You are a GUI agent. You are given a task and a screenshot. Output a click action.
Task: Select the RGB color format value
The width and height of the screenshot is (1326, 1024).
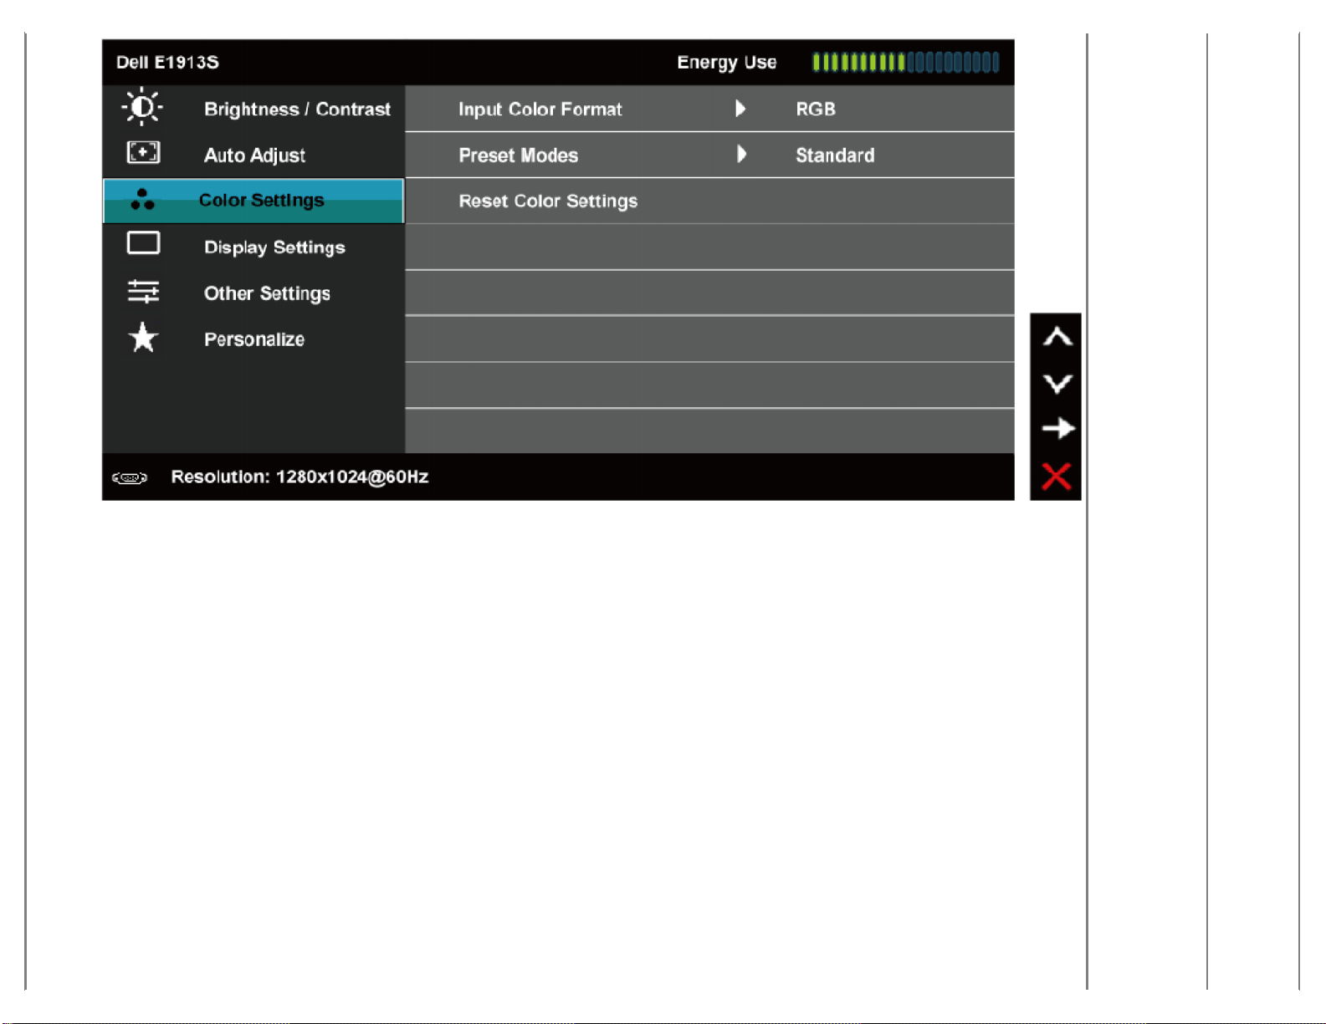[816, 110]
